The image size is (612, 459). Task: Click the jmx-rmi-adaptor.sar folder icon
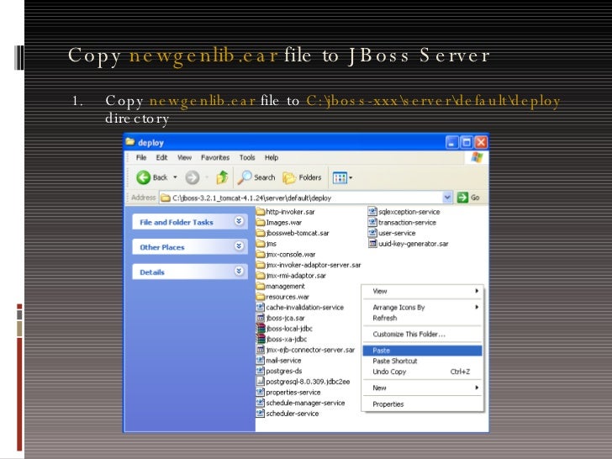point(261,276)
